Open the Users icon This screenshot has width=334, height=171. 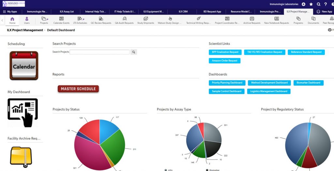[27, 21]
